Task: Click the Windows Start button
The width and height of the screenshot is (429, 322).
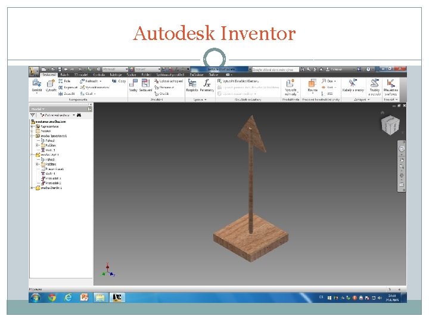Action: click(36, 298)
